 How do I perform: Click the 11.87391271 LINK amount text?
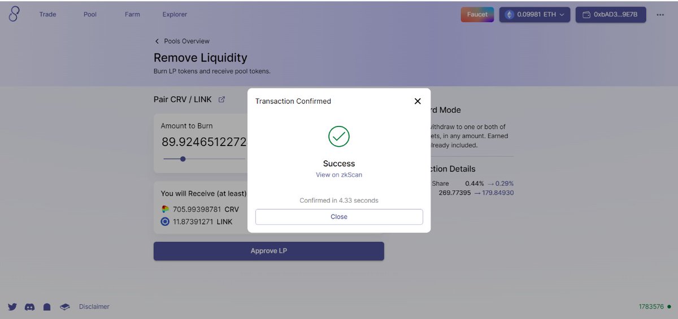203,222
